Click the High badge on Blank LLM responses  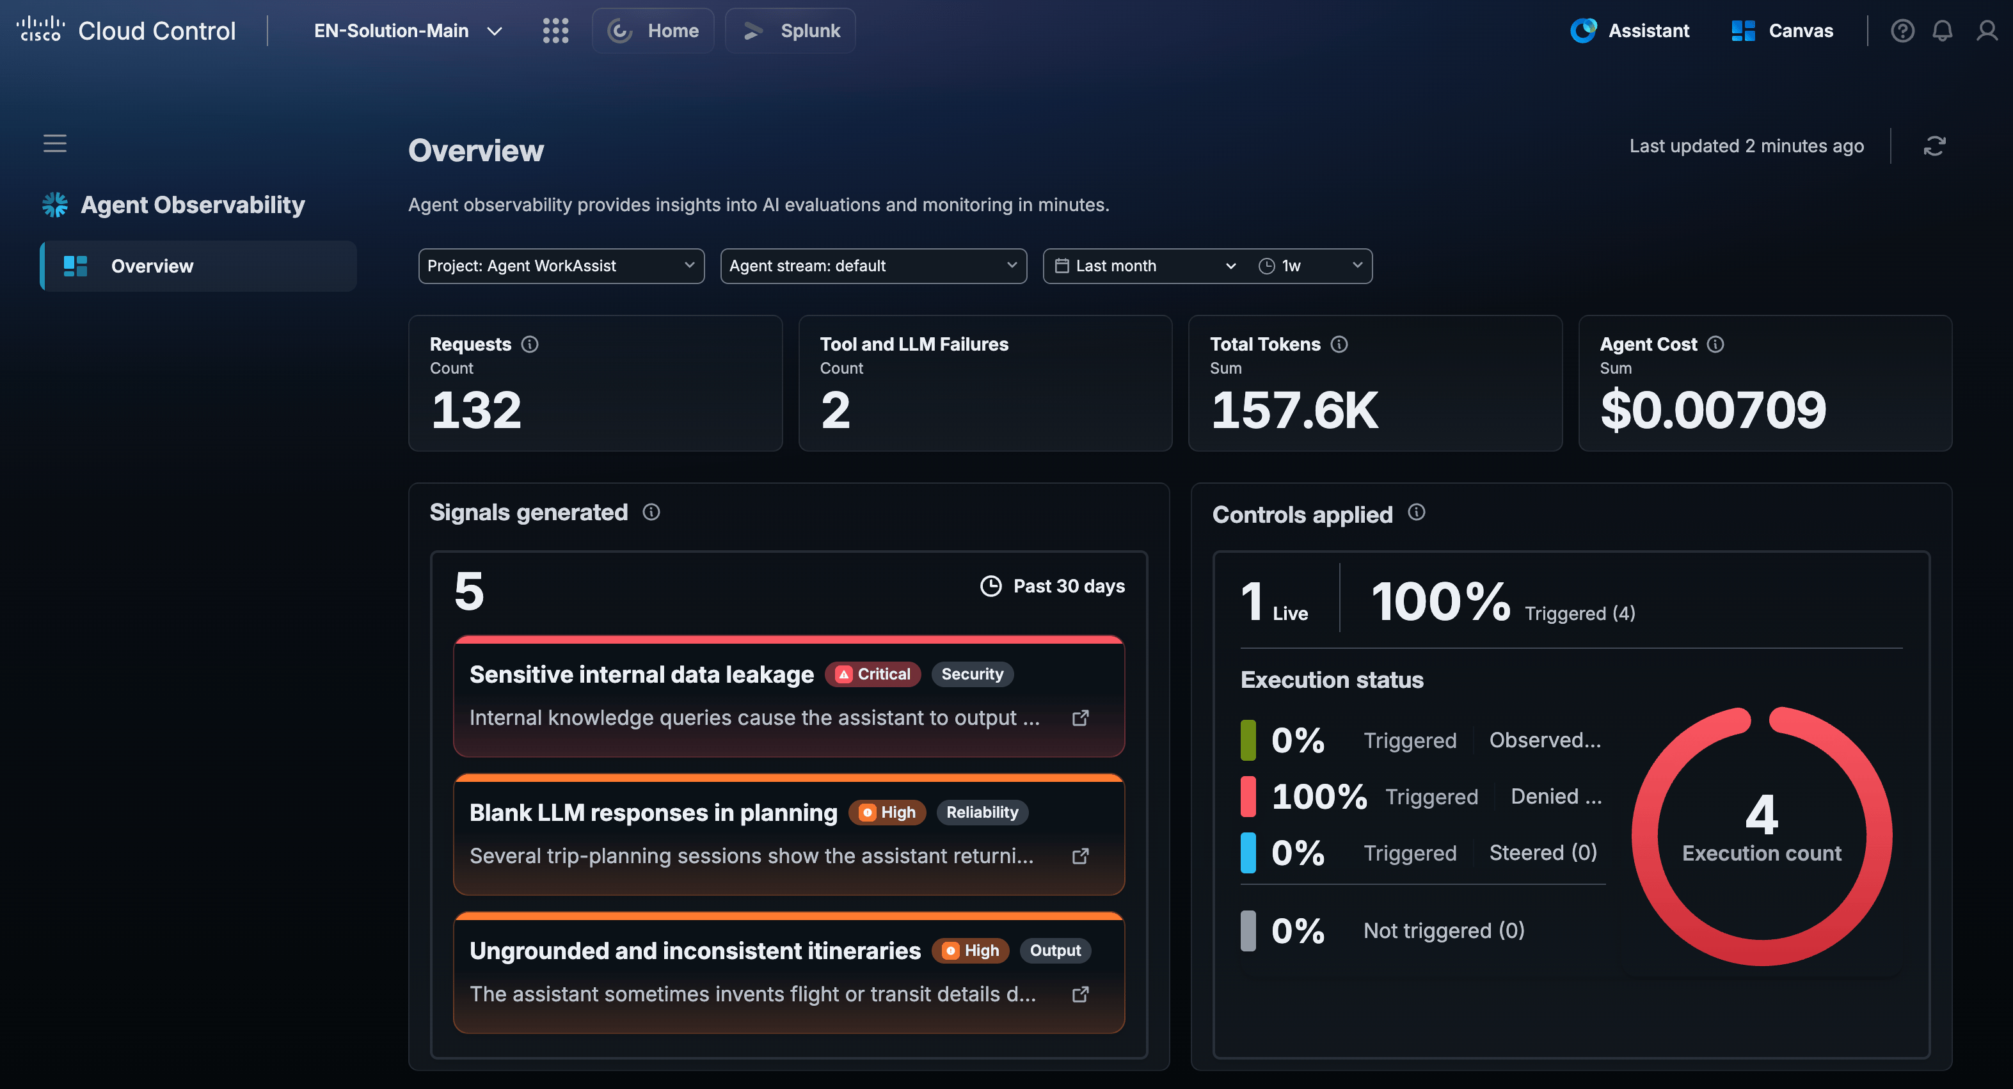[887, 813]
